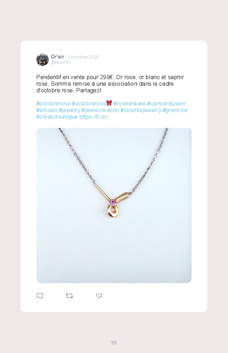Click the pink ribbon emoji
The width and height of the screenshot is (228, 353).
tap(109, 103)
